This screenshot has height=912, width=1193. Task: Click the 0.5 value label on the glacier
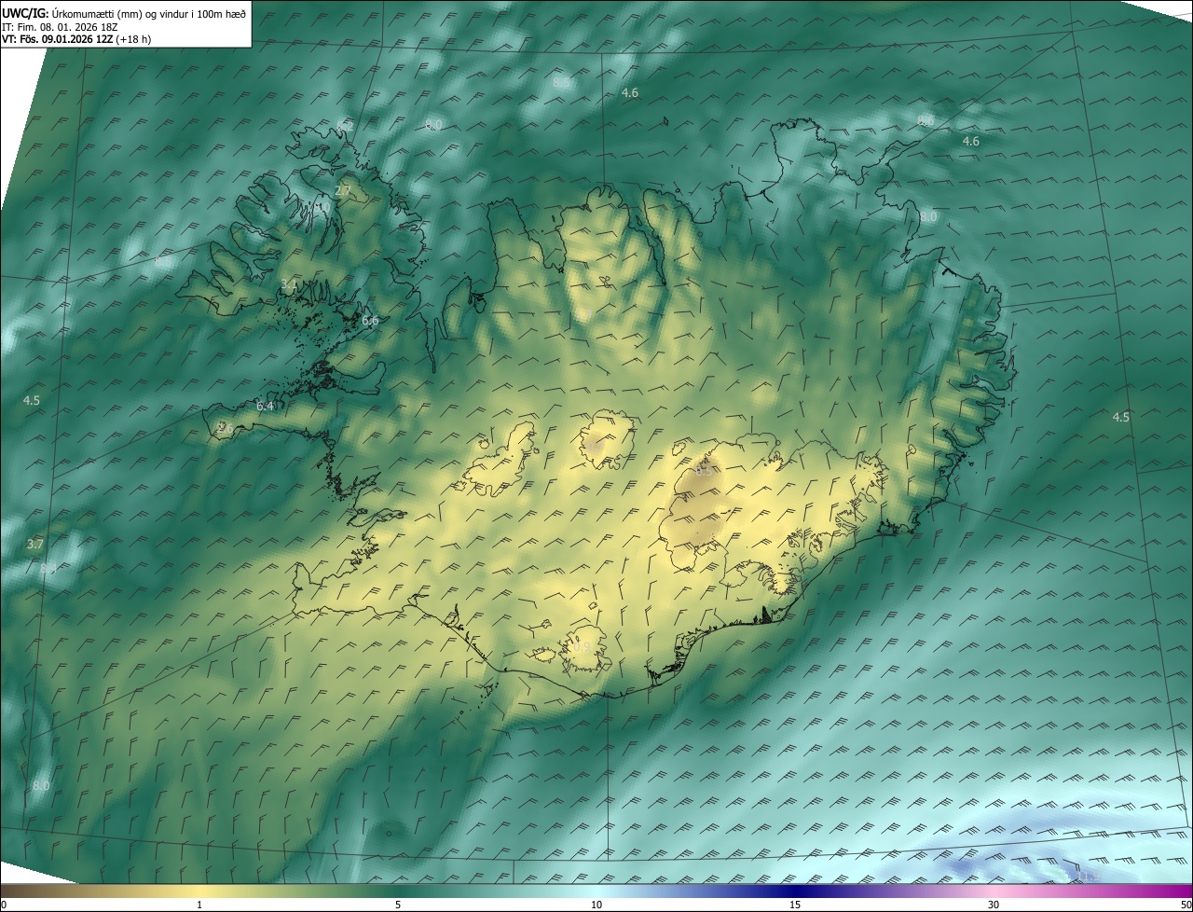click(x=705, y=471)
